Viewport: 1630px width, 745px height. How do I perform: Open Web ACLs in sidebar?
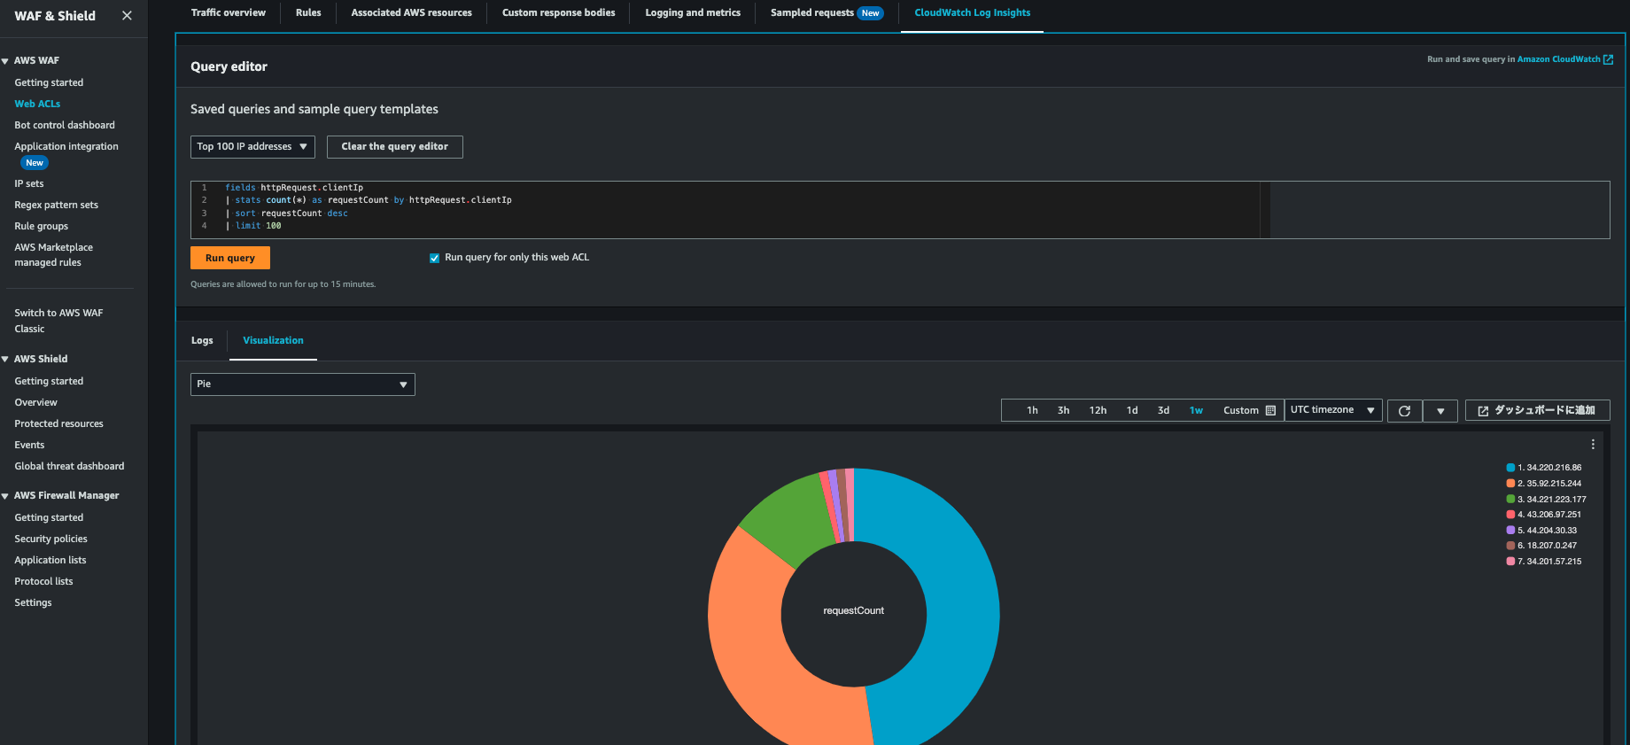point(37,105)
